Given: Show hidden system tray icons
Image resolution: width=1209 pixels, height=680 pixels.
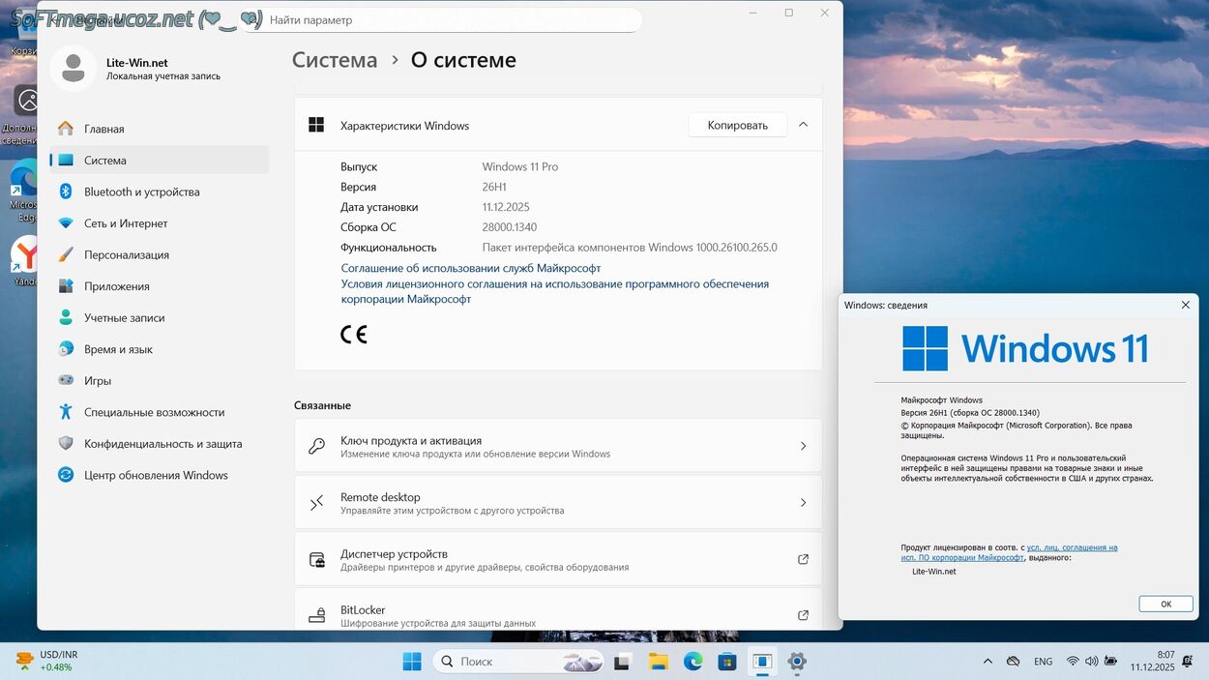Looking at the screenshot, I should click(x=987, y=662).
